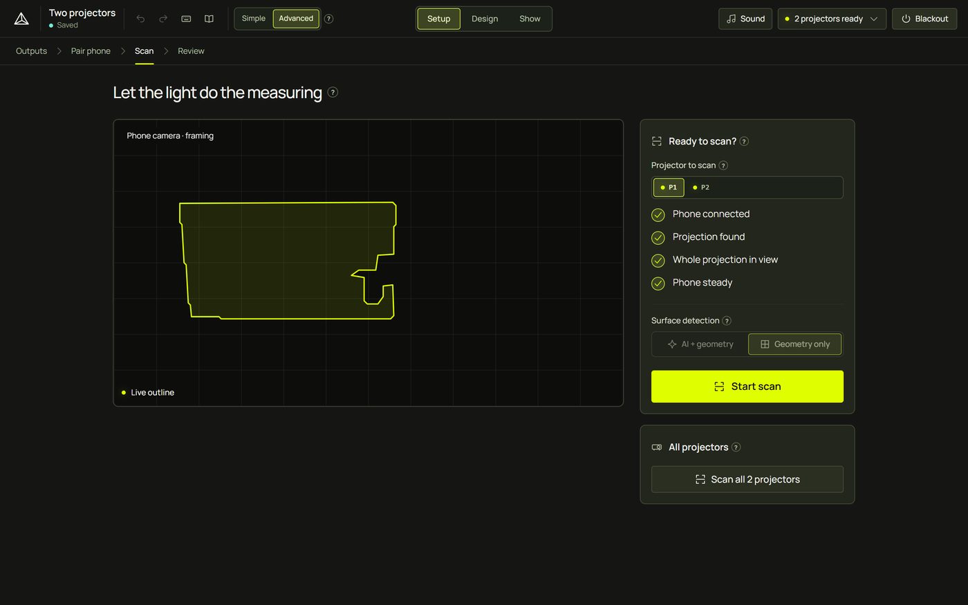Select projector P1 to scan
Screen dimensions: 968x605
[669, 187]
